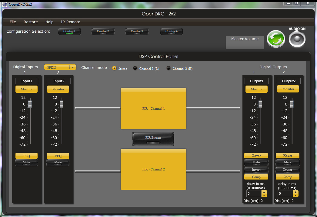The width and height of the screenshot is (317, 217).
Task: Open the FIR - Channel 1 block
Action: pos(153,108)
